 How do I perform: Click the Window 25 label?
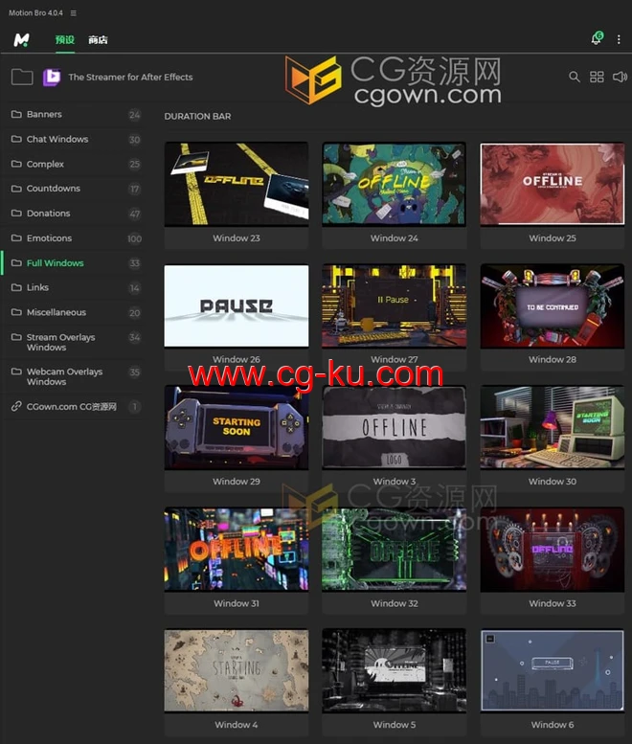[x=553, y=238]
